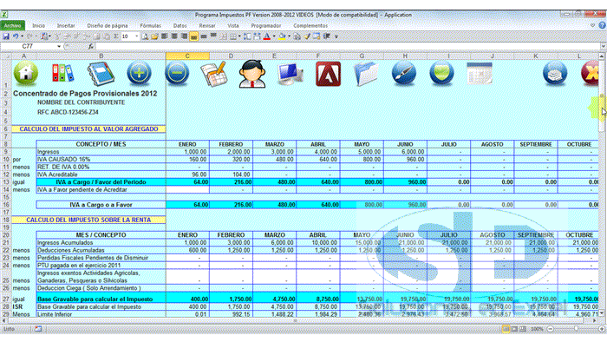Click the Save icon in Quick Access Toolbar

point(6,36)
